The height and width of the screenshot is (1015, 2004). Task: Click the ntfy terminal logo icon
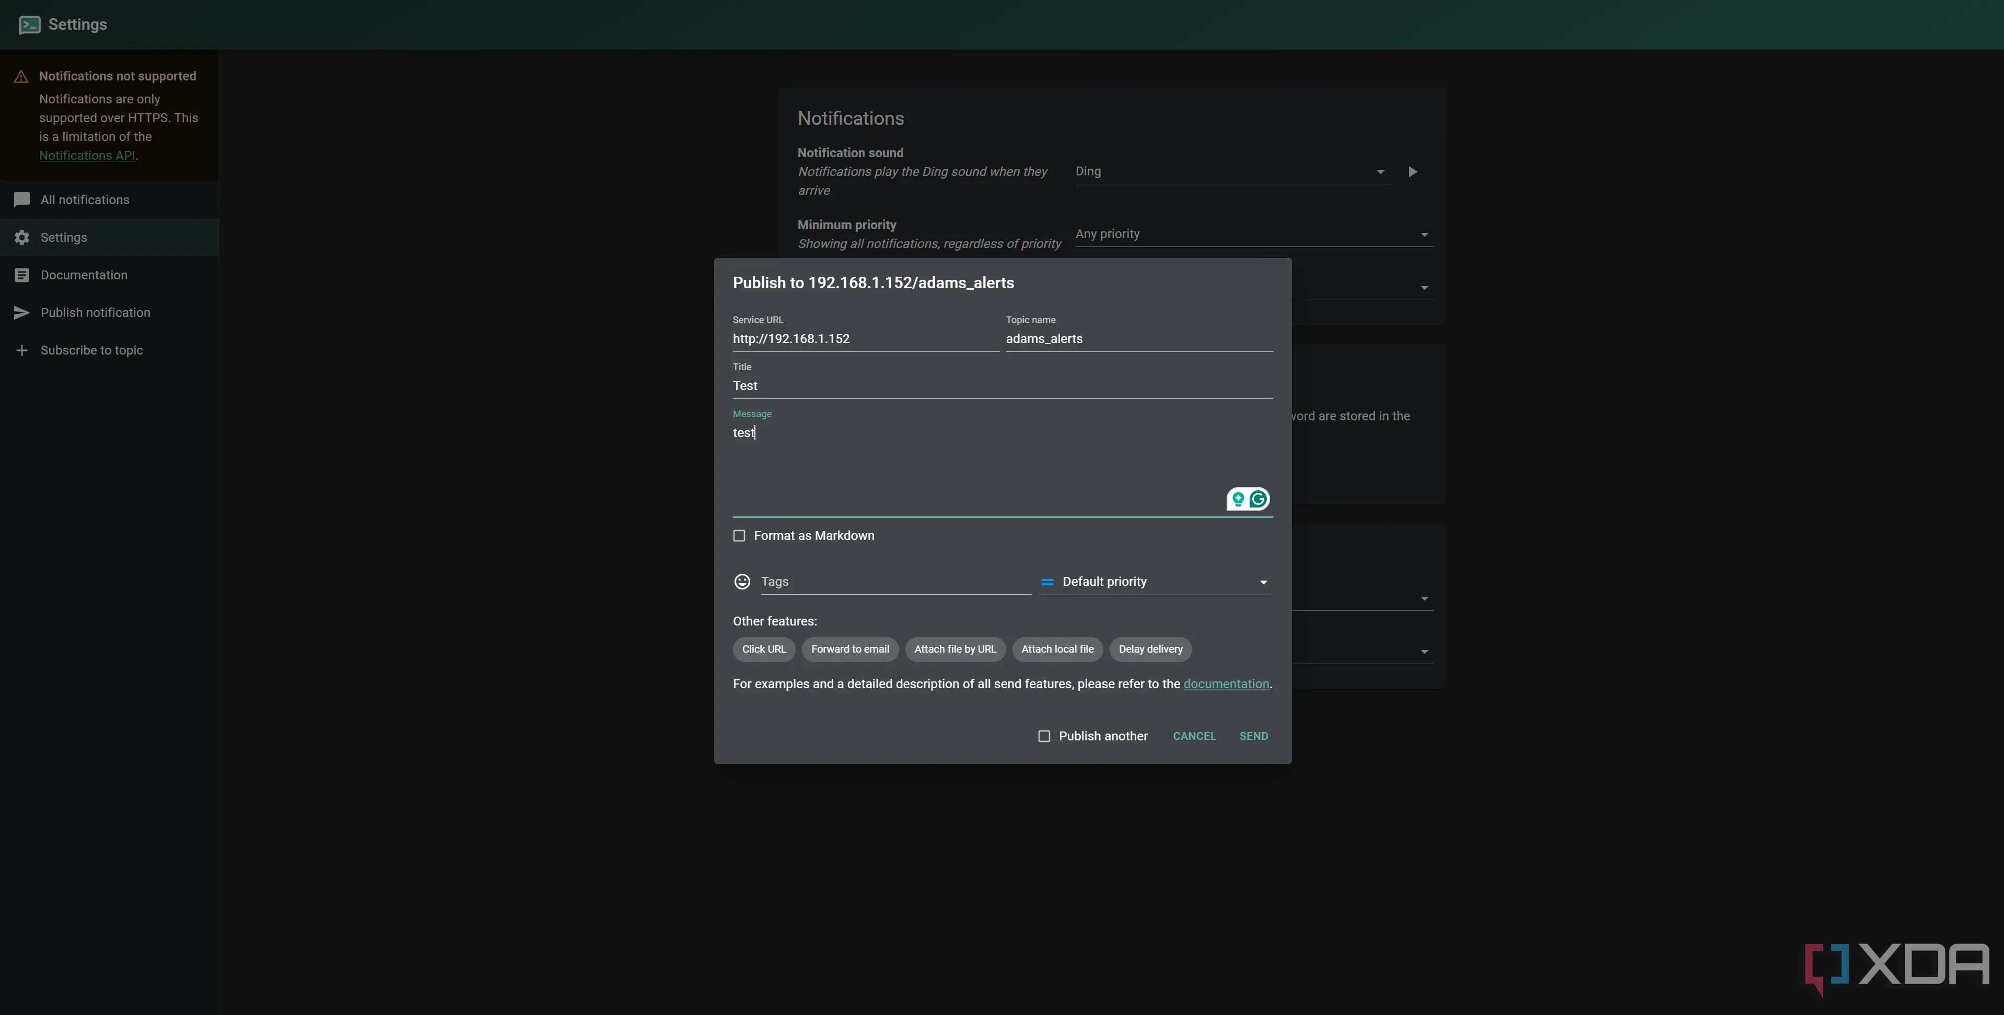pos(30,25)
